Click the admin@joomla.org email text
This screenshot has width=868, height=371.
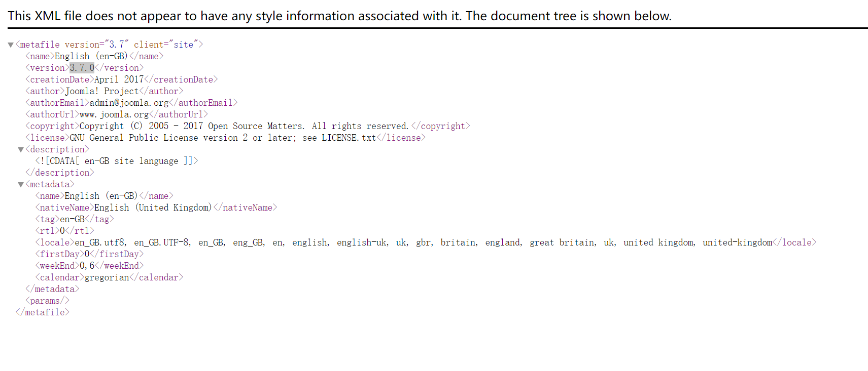pyautogui.click(x=129, y=103)
